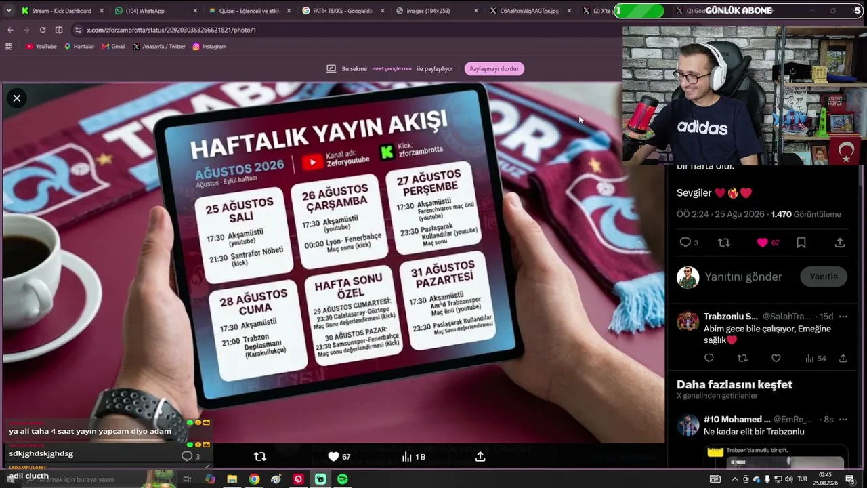Click the volume icon in system tray
Viewport: 867px width, 488px height.
click(788, 479)
